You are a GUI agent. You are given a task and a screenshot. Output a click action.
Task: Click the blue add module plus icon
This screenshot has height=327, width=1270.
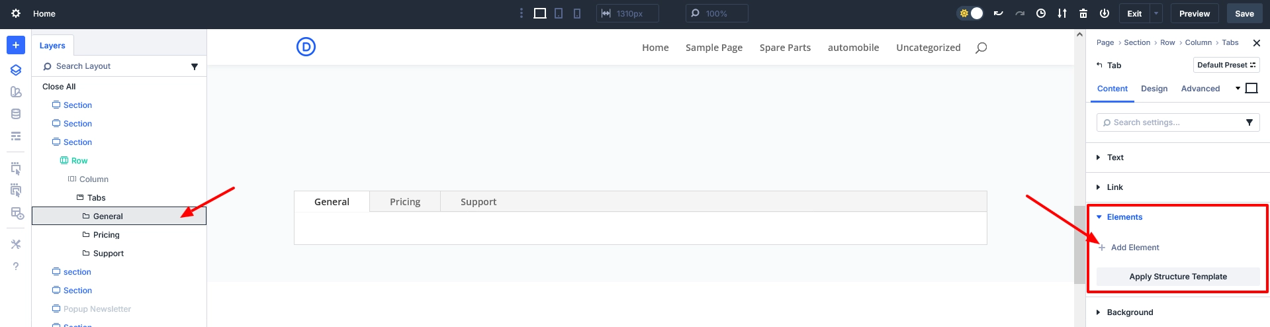(16, 45)
